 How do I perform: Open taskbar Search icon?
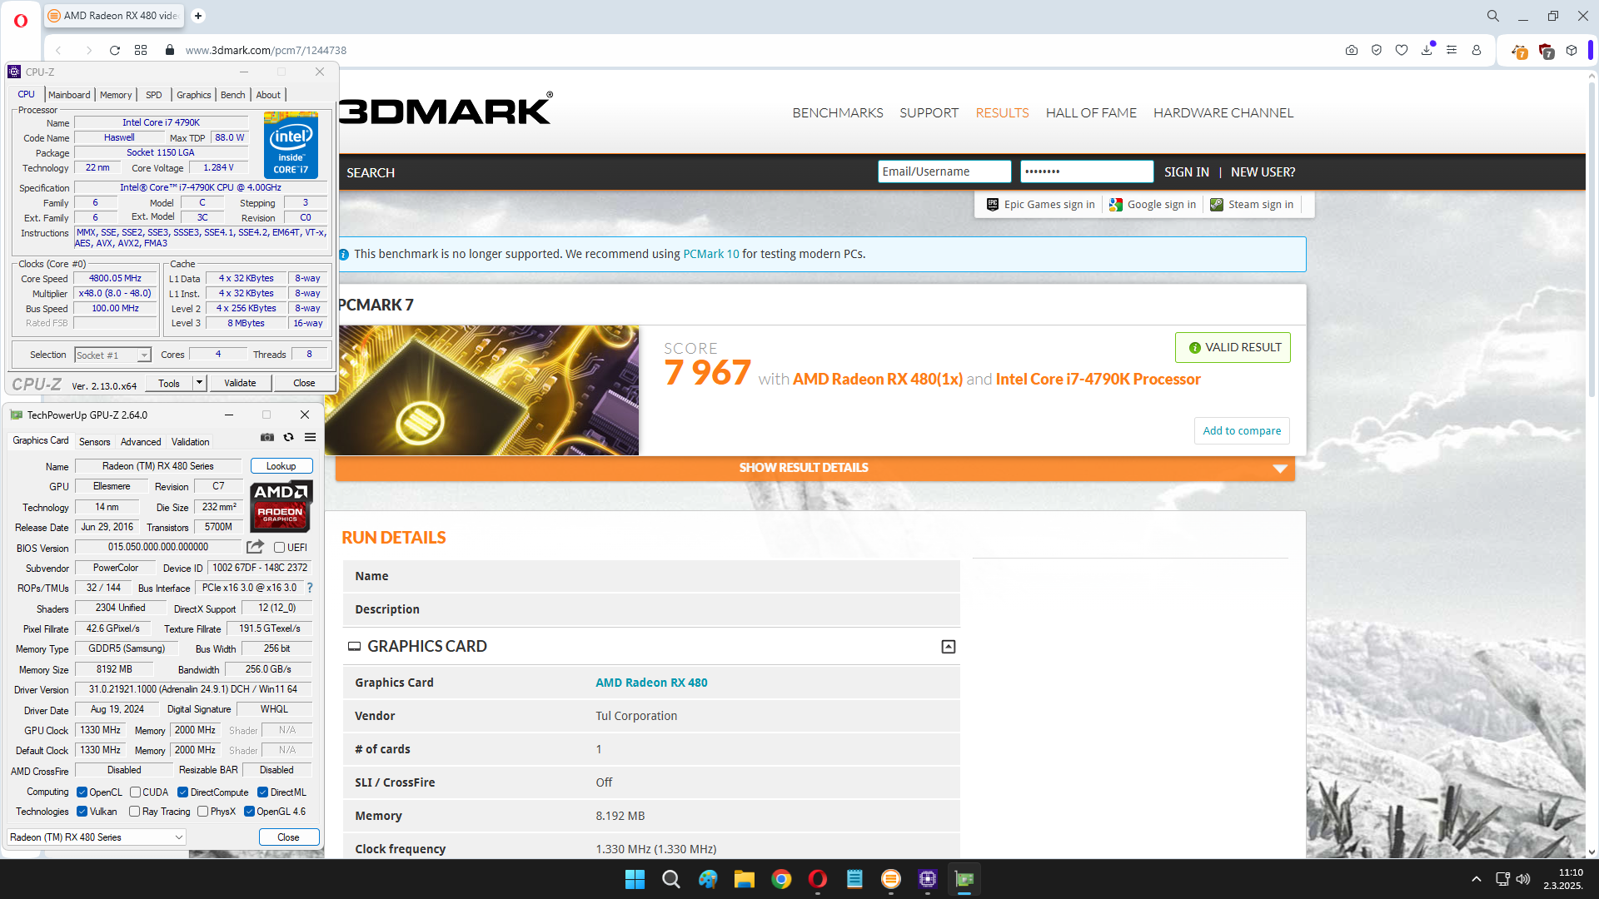point(671,879)
